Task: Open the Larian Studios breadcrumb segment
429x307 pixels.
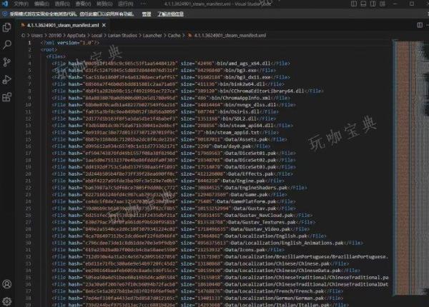Action: tap(122, 36)
